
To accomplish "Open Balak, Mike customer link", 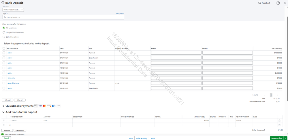I will pos(12,78).
